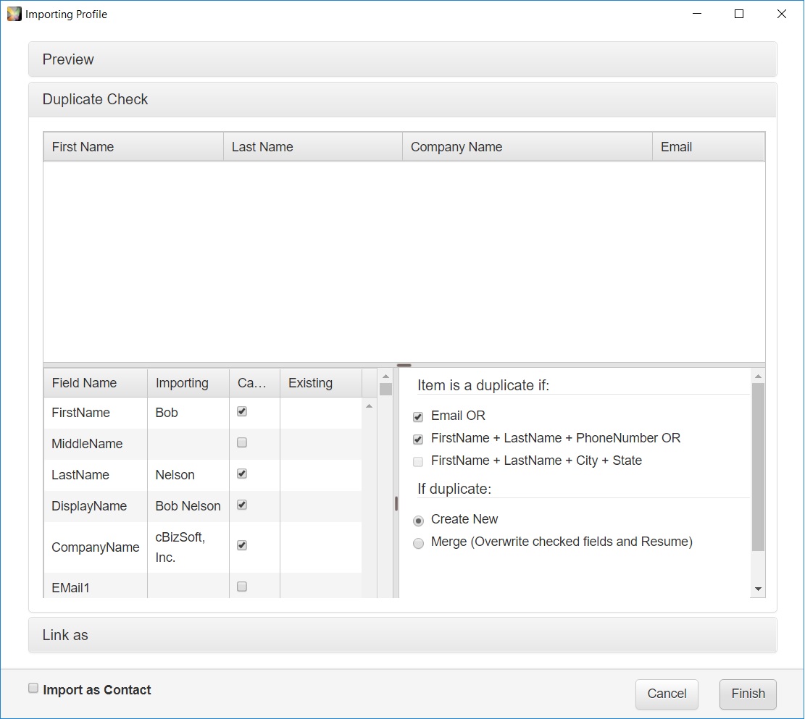This screenshot has width=805, height=719.
Task: Close the Importing Profile window
Action: 781,14
